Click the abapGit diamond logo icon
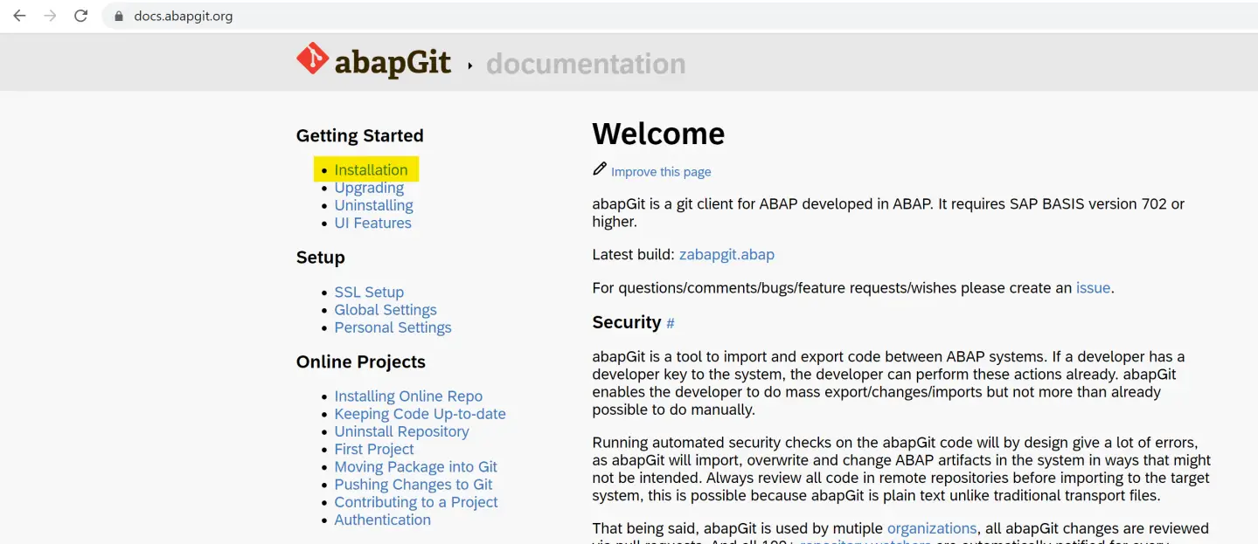The image size is (1258, 544). click(x=312, y=59)
